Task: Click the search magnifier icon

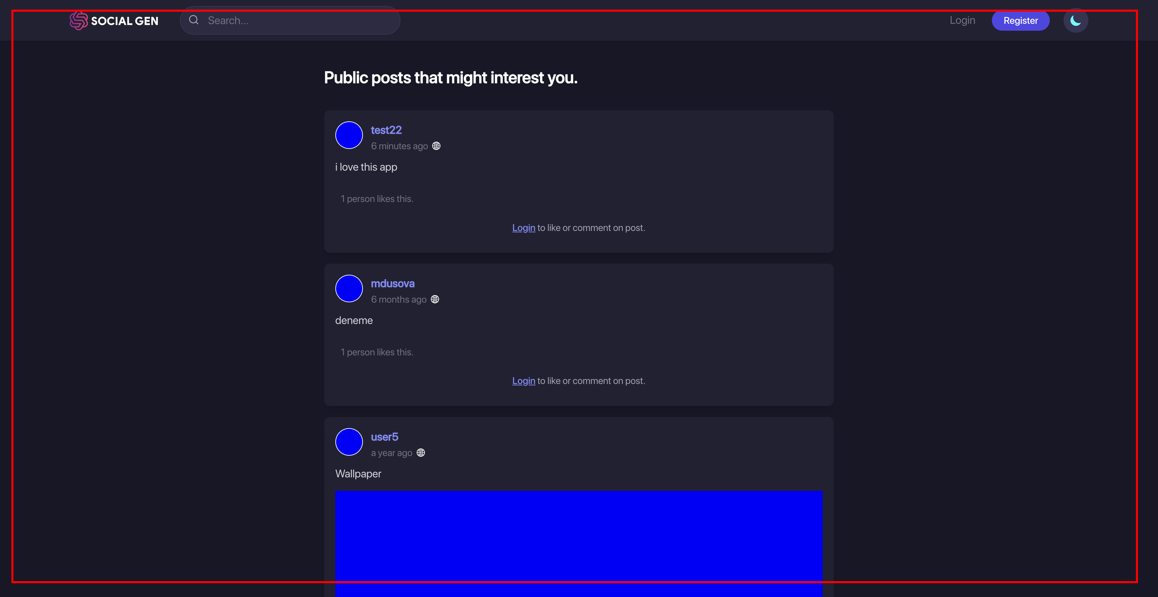Action: 194,20
